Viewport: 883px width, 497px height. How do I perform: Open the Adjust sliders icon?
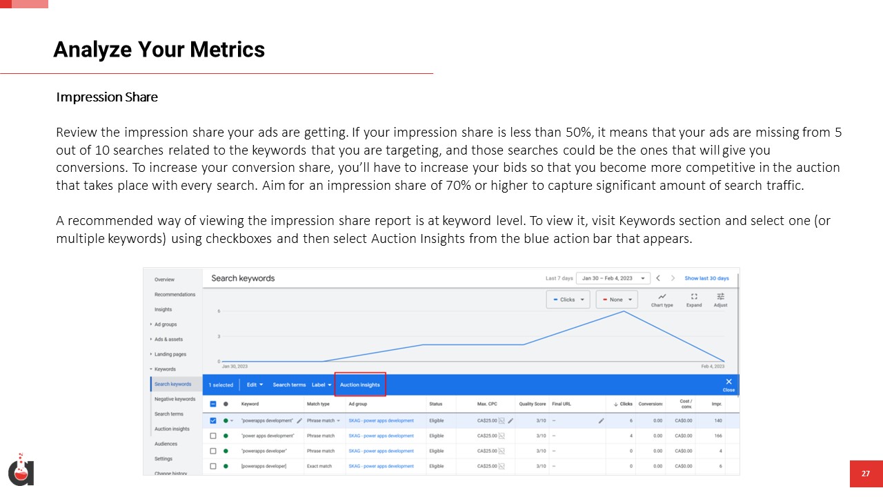[x=720, y=300]
